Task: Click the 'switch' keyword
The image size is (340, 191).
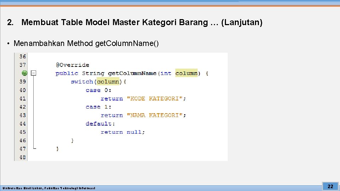Action: pyautogui.click(x=82, y=82)
